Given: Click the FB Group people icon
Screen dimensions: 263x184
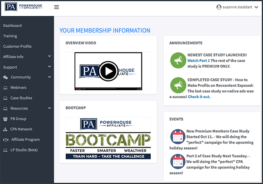Looking at the screenshot, I should 5,119.
